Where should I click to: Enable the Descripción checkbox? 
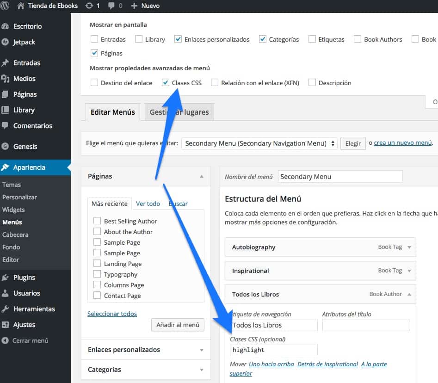312,82
